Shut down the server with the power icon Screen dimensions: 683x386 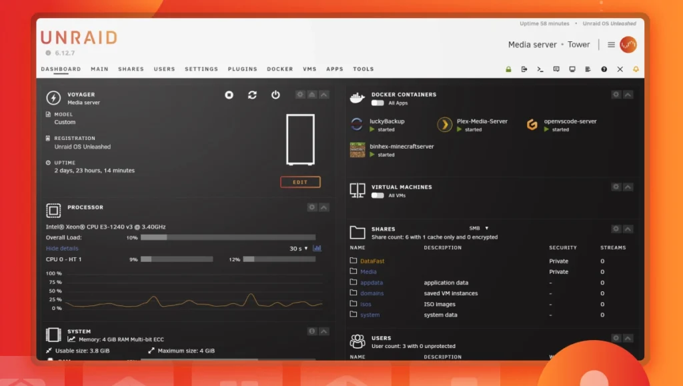click(275, 95)
